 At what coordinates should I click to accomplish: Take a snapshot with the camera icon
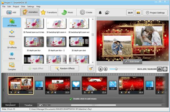159,69
